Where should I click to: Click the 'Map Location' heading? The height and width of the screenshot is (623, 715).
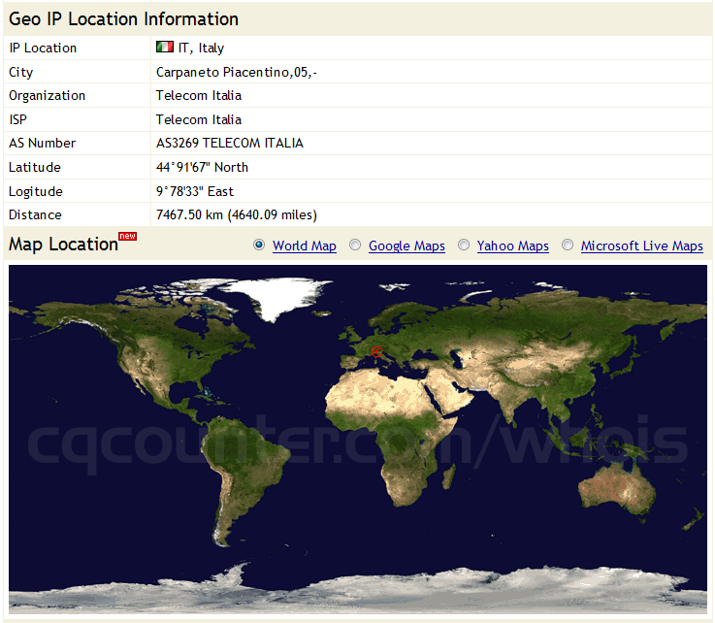63,245
